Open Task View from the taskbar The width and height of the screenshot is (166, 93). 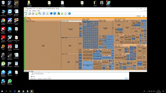tap(10, 91)
